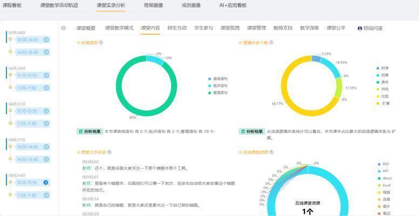This screenshot has width=419, height=216.
Task: Toggle 图片 resource legend item
Action: (384, 206)
